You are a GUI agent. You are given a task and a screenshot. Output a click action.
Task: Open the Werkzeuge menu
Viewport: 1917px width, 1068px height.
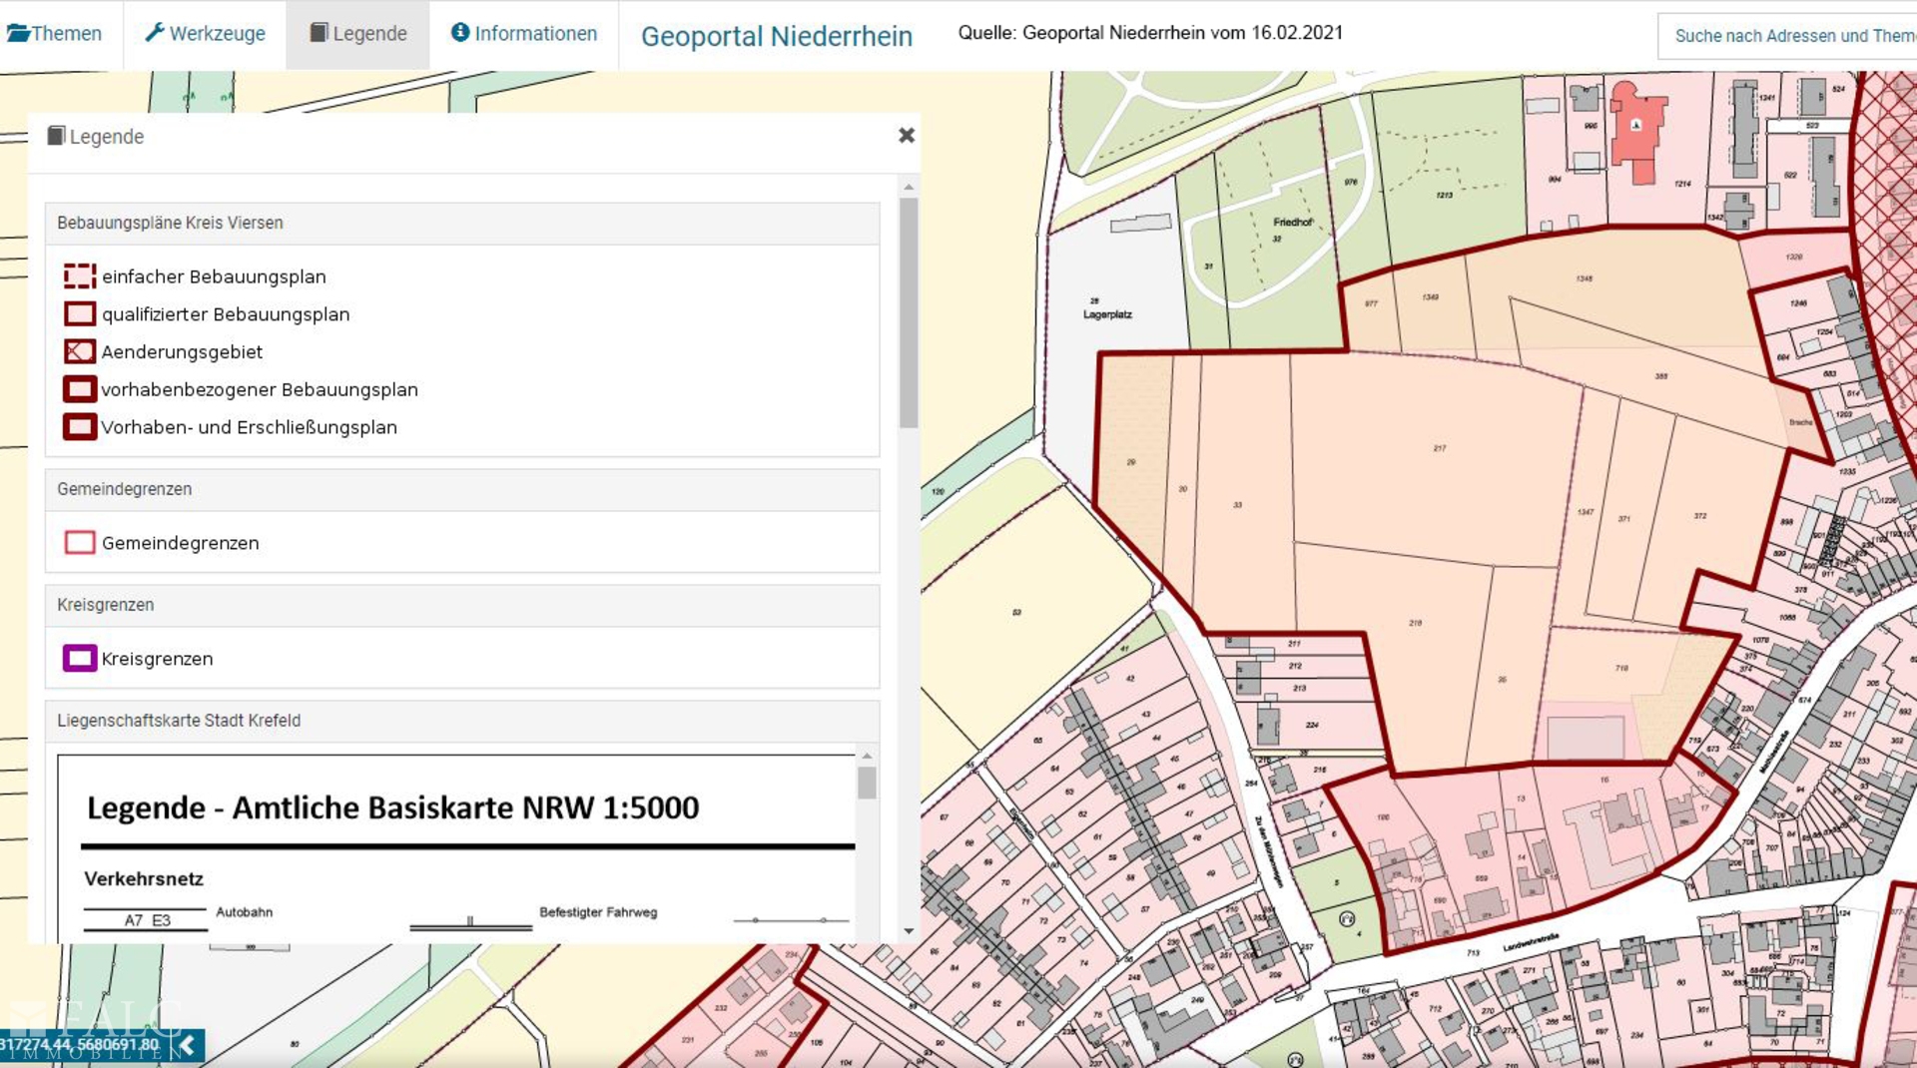coord(205,34)
